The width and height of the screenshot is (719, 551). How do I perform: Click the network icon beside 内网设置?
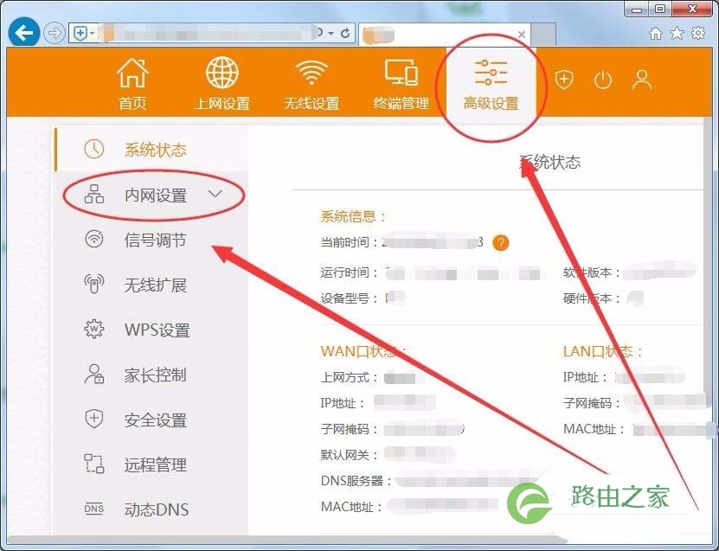click(x=94, y=194)
